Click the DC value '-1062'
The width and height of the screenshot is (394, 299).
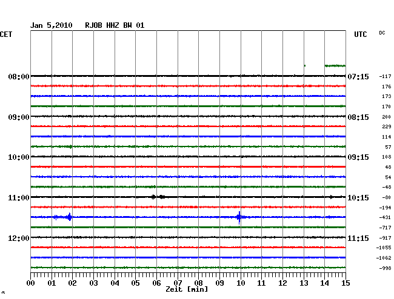[x=384, y=258]
